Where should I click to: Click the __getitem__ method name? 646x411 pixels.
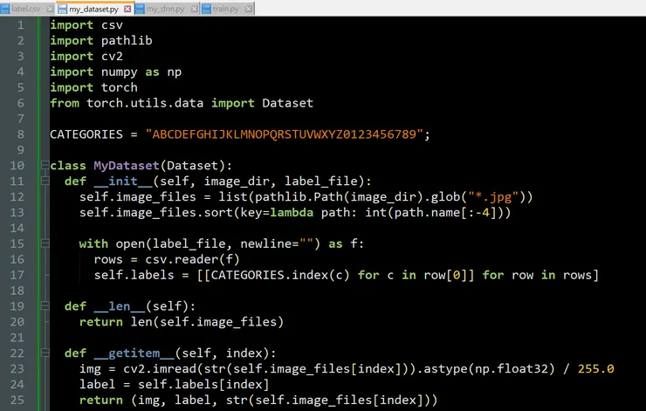pyautogui.click(x=134, y=353)
